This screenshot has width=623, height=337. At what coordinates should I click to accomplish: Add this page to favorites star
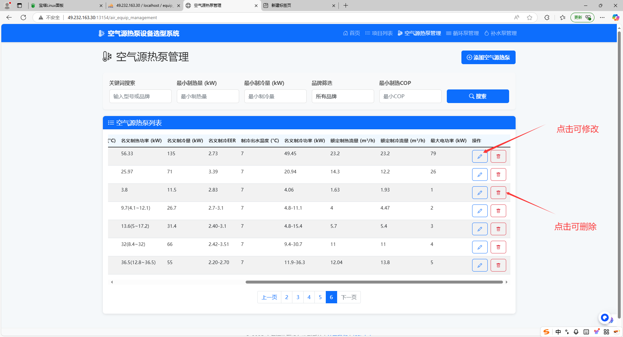(x=530, y=17)
